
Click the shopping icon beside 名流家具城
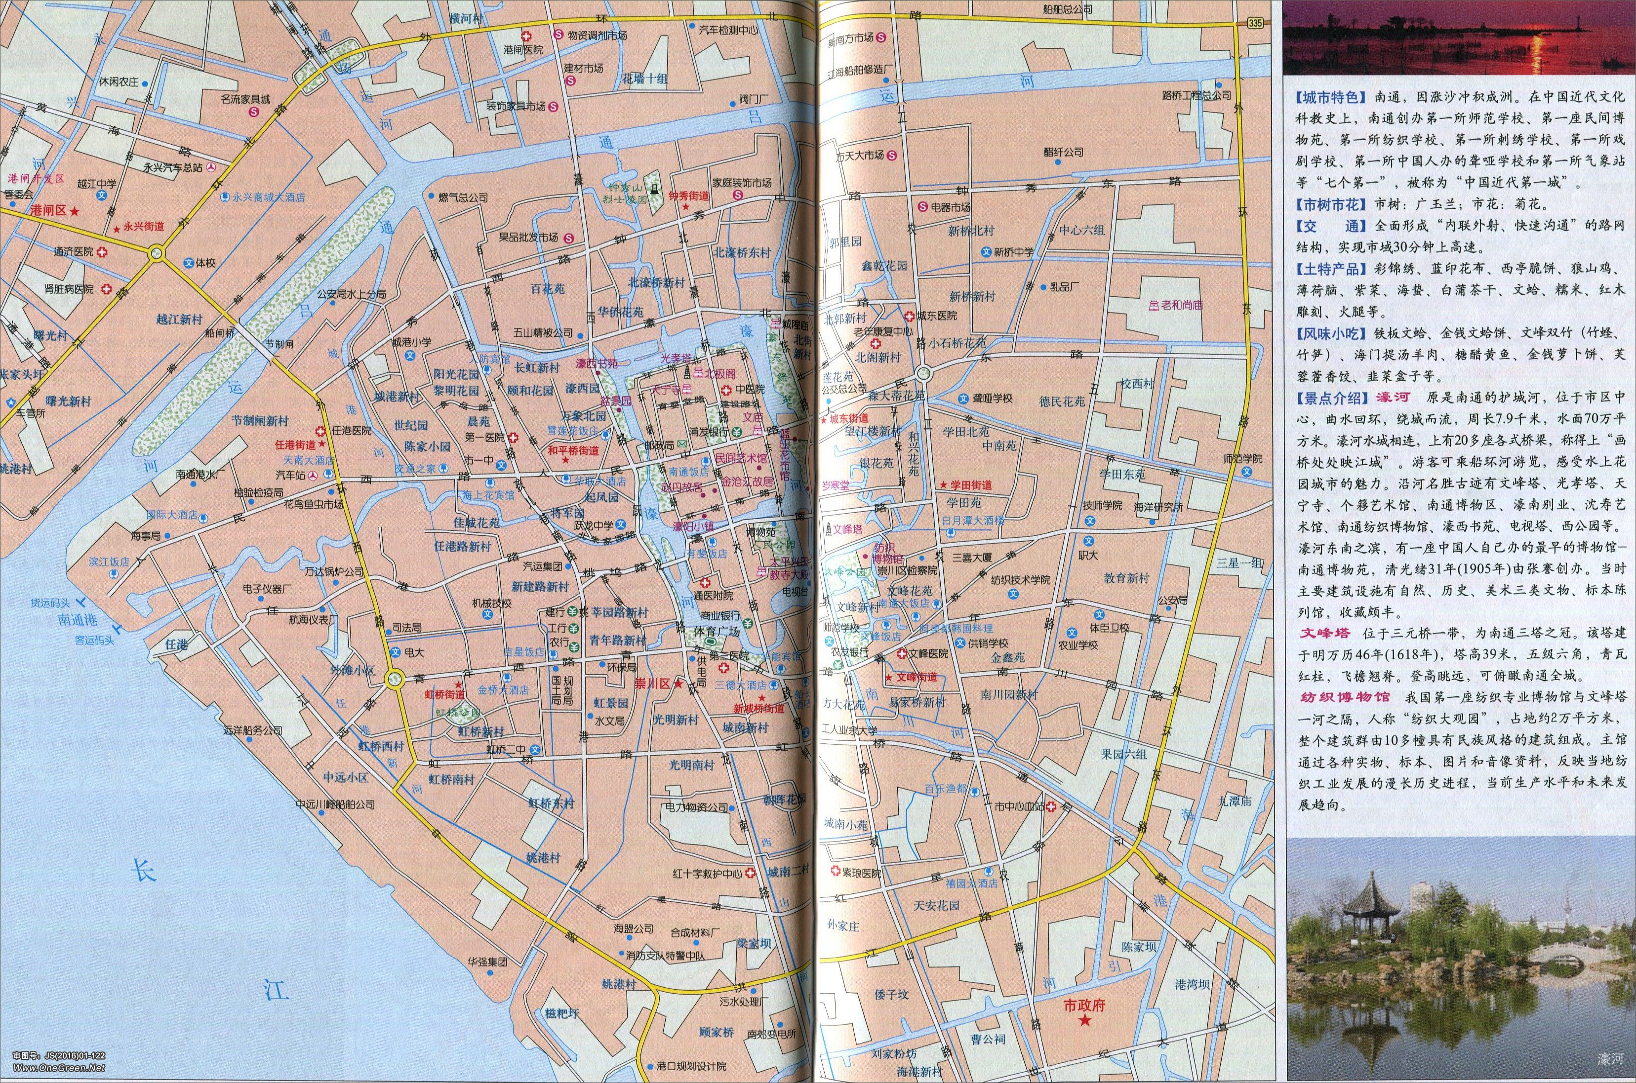coord(253,112)
